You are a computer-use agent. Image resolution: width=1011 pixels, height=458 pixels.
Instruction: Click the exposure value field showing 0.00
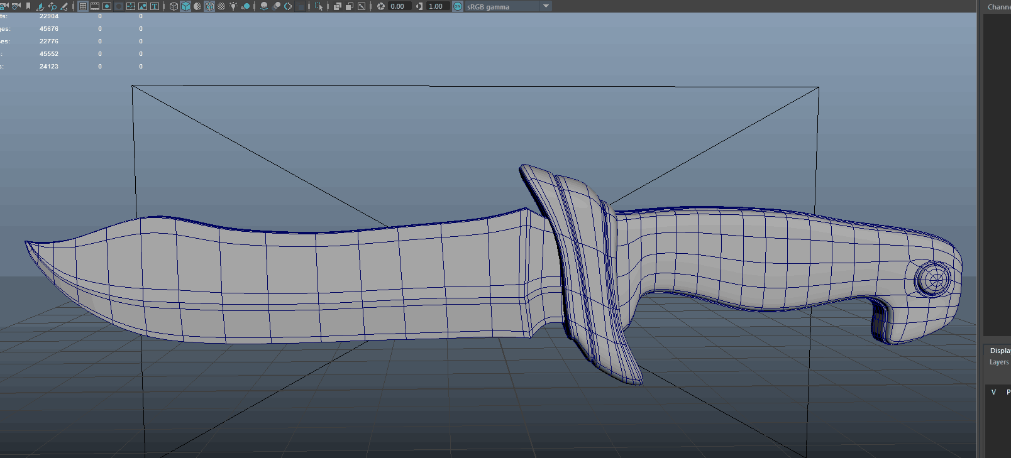(x=399, y=6)
